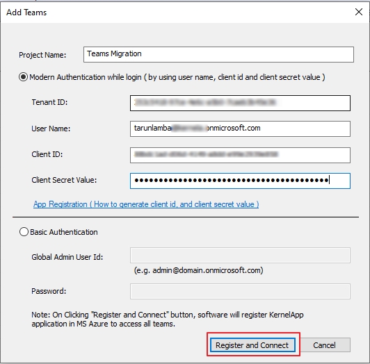
Task: Click the example admin@domain.onmicrosoft.com hint text
Action: pyautogui.click(x=198, y=270)
